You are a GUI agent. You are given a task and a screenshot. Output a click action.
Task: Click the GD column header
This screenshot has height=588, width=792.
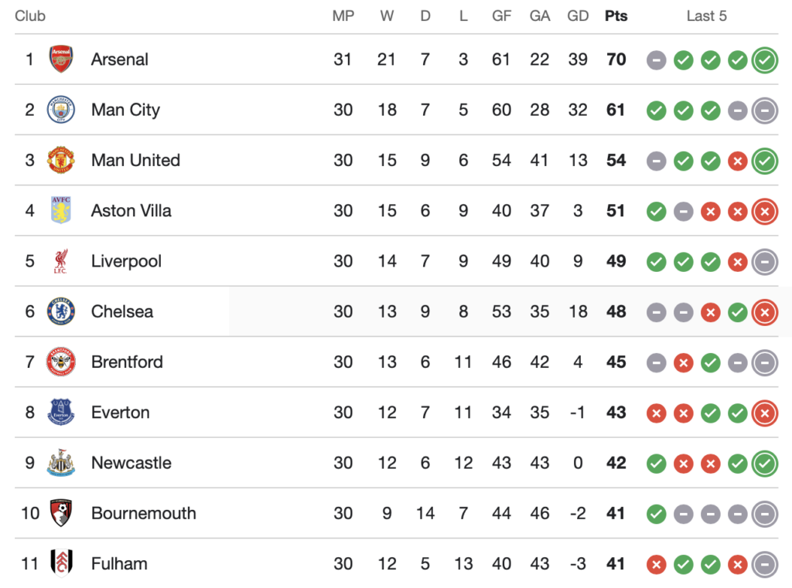tap(578, 16)
